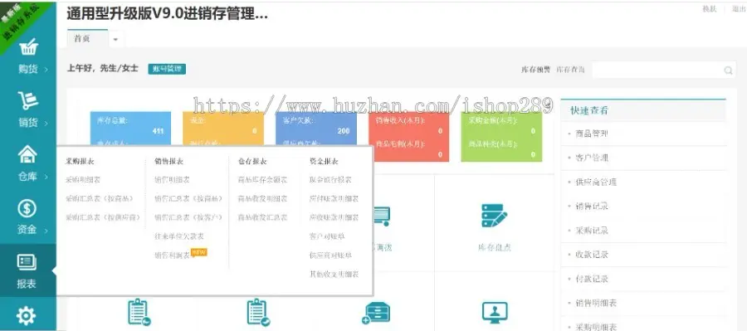747x331 pixels.
Task: Open the 购货 (purchase) basket sidebar icon
Action: coord(28,47)
